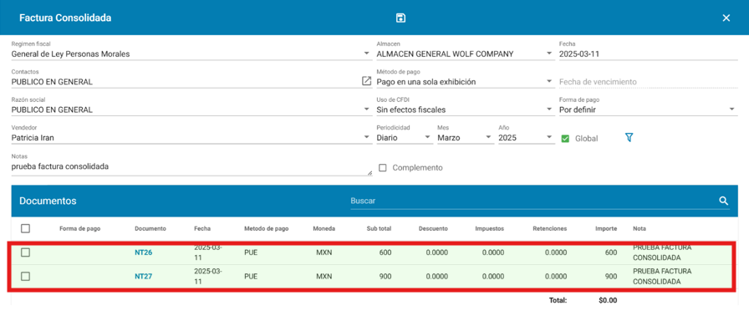Click the Contactos input field
The width and height of the screenshot is (749, 311).
pyautogui.click(x=186, y=82)
